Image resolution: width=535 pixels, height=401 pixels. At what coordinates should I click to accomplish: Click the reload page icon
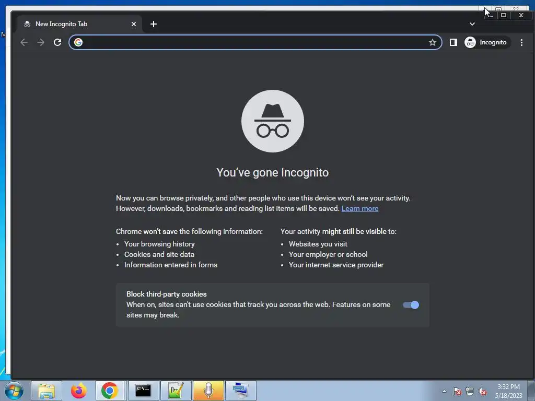pyautogui.click(x=57, y=42)
